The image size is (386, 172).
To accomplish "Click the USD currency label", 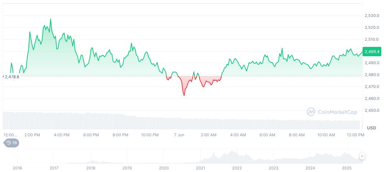I will (x=371, y=128).
